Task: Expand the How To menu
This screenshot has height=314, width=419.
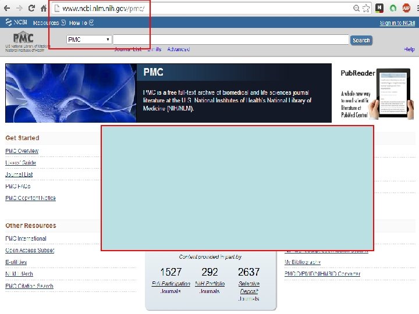Action: pos(81,23)
